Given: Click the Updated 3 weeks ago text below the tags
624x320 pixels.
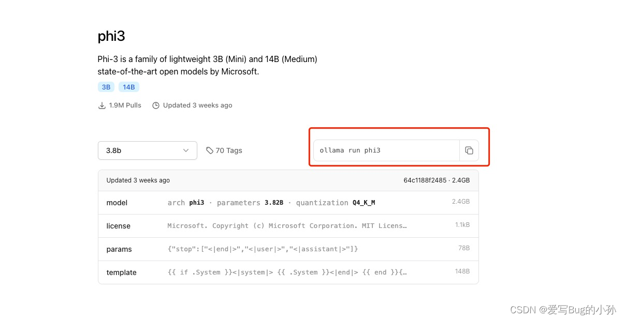Looking at the screenshot, I should coord(197,105).
